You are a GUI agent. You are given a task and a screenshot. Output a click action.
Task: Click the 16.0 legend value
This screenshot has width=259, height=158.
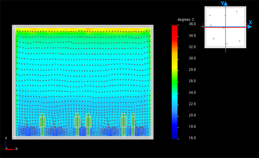pos(192,138)
